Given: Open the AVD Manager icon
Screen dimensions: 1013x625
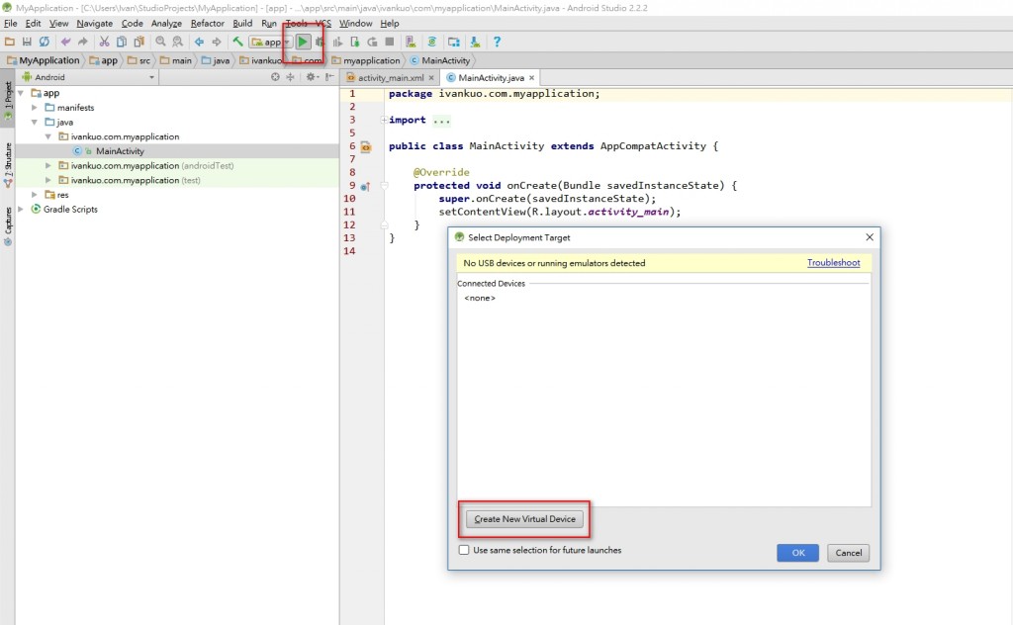Looking at the screenshot, I should 411,42.
